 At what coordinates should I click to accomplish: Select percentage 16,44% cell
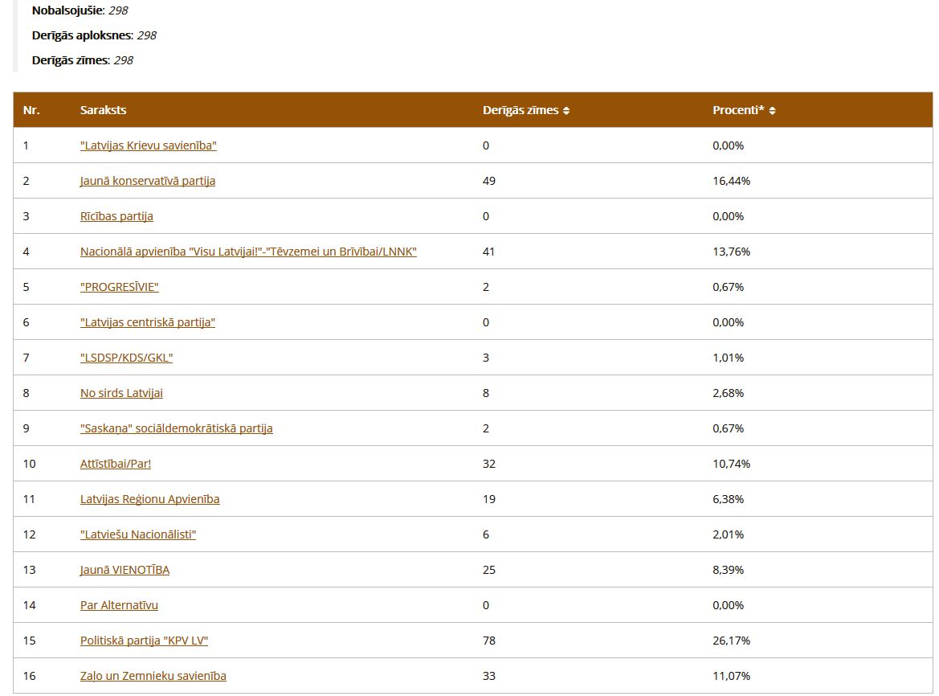731,181
